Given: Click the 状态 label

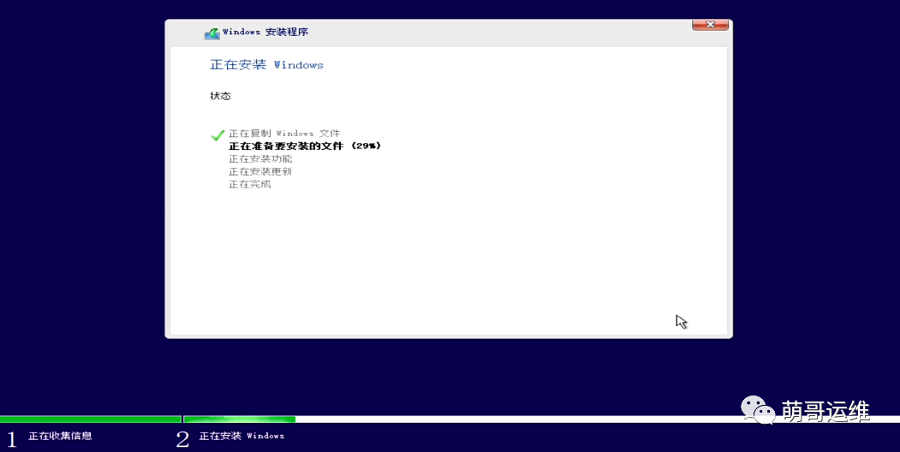Looking at the screenshot, I should coord(220,96).
